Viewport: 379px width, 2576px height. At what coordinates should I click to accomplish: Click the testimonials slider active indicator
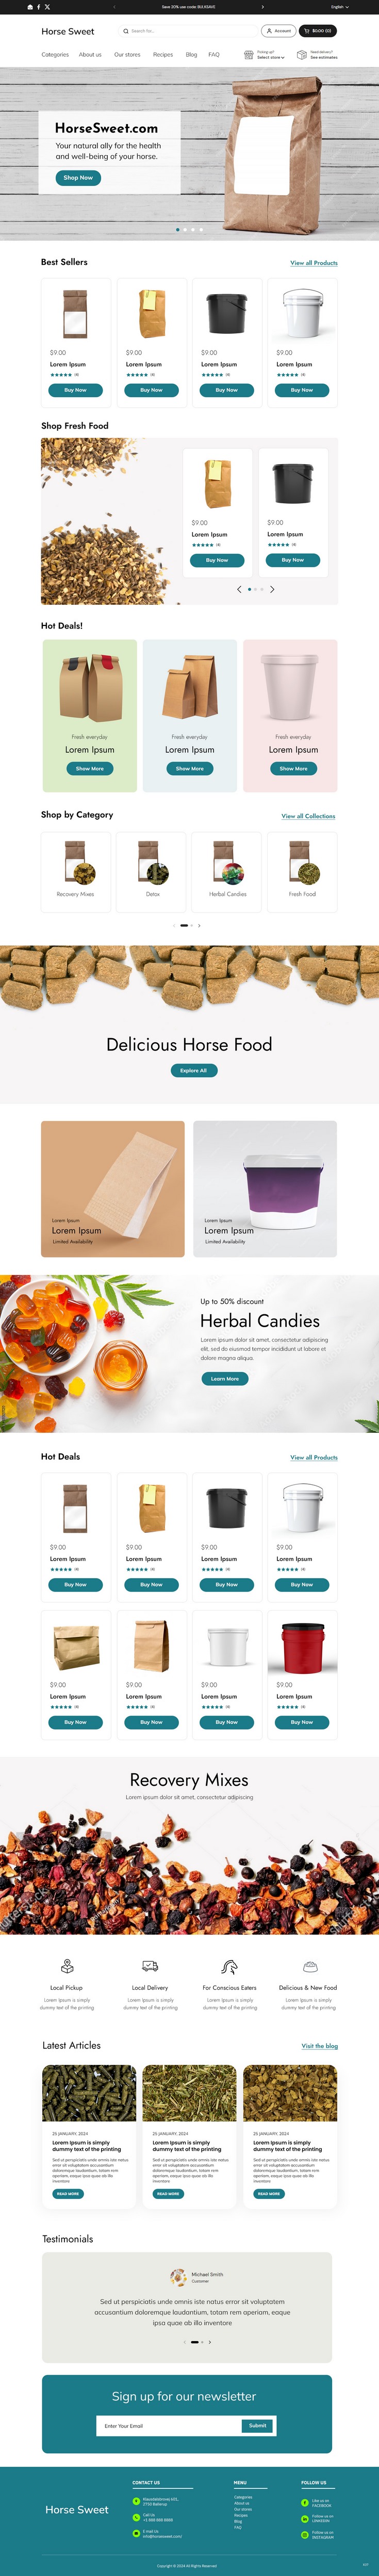click(x=195, y=2342)
